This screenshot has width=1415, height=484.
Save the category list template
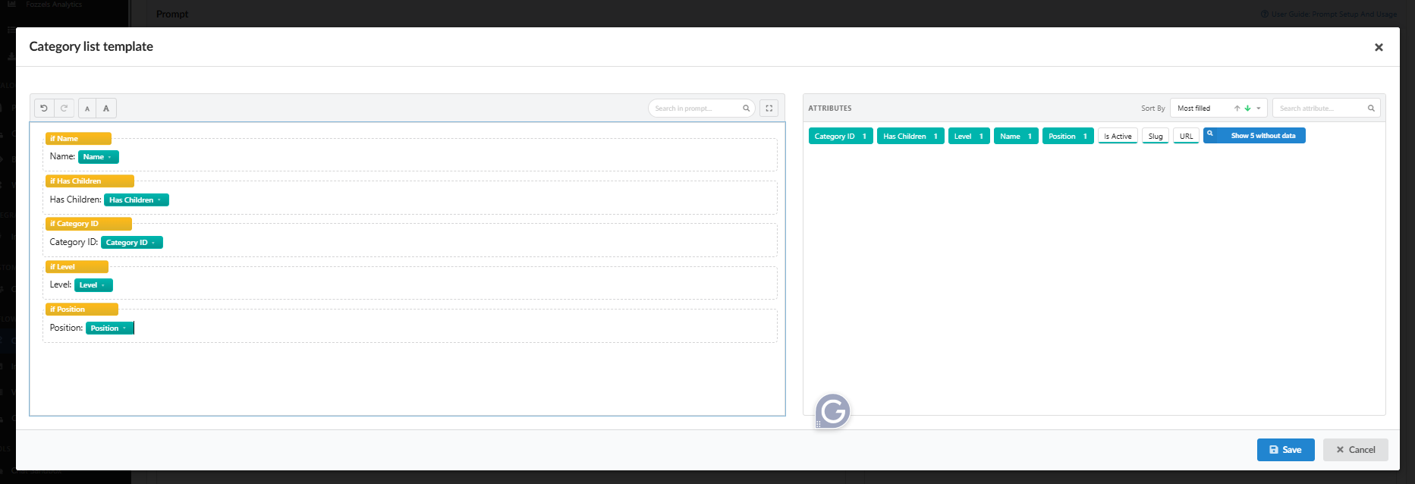1285,450
